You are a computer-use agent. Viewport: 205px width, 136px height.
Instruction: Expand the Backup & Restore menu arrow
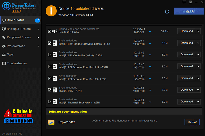tap(38, 29)
